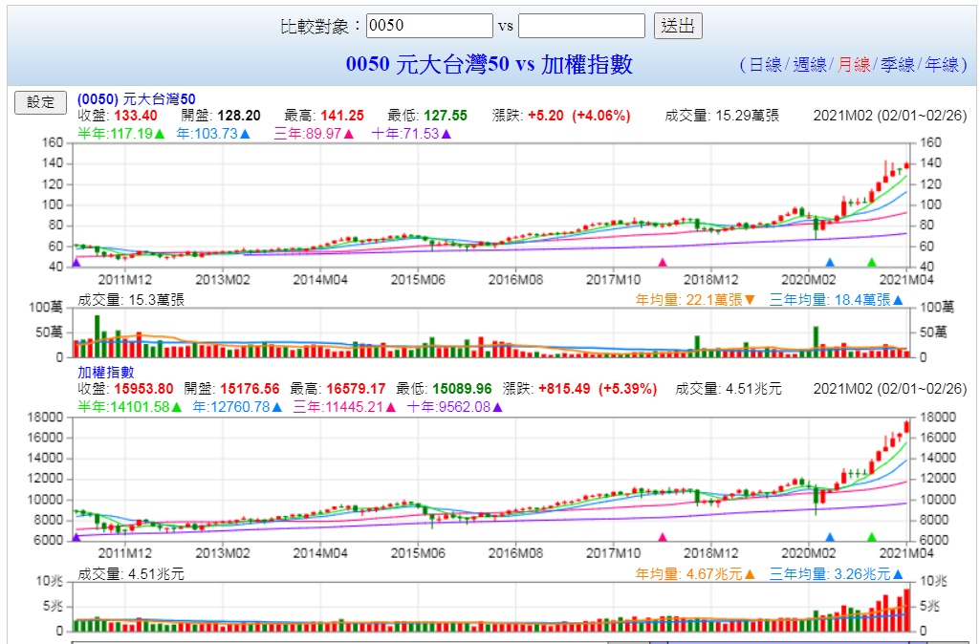
Task: Click 三年均量: 18.4萬張 three-year average volume
Action: (x=837, y=300)
